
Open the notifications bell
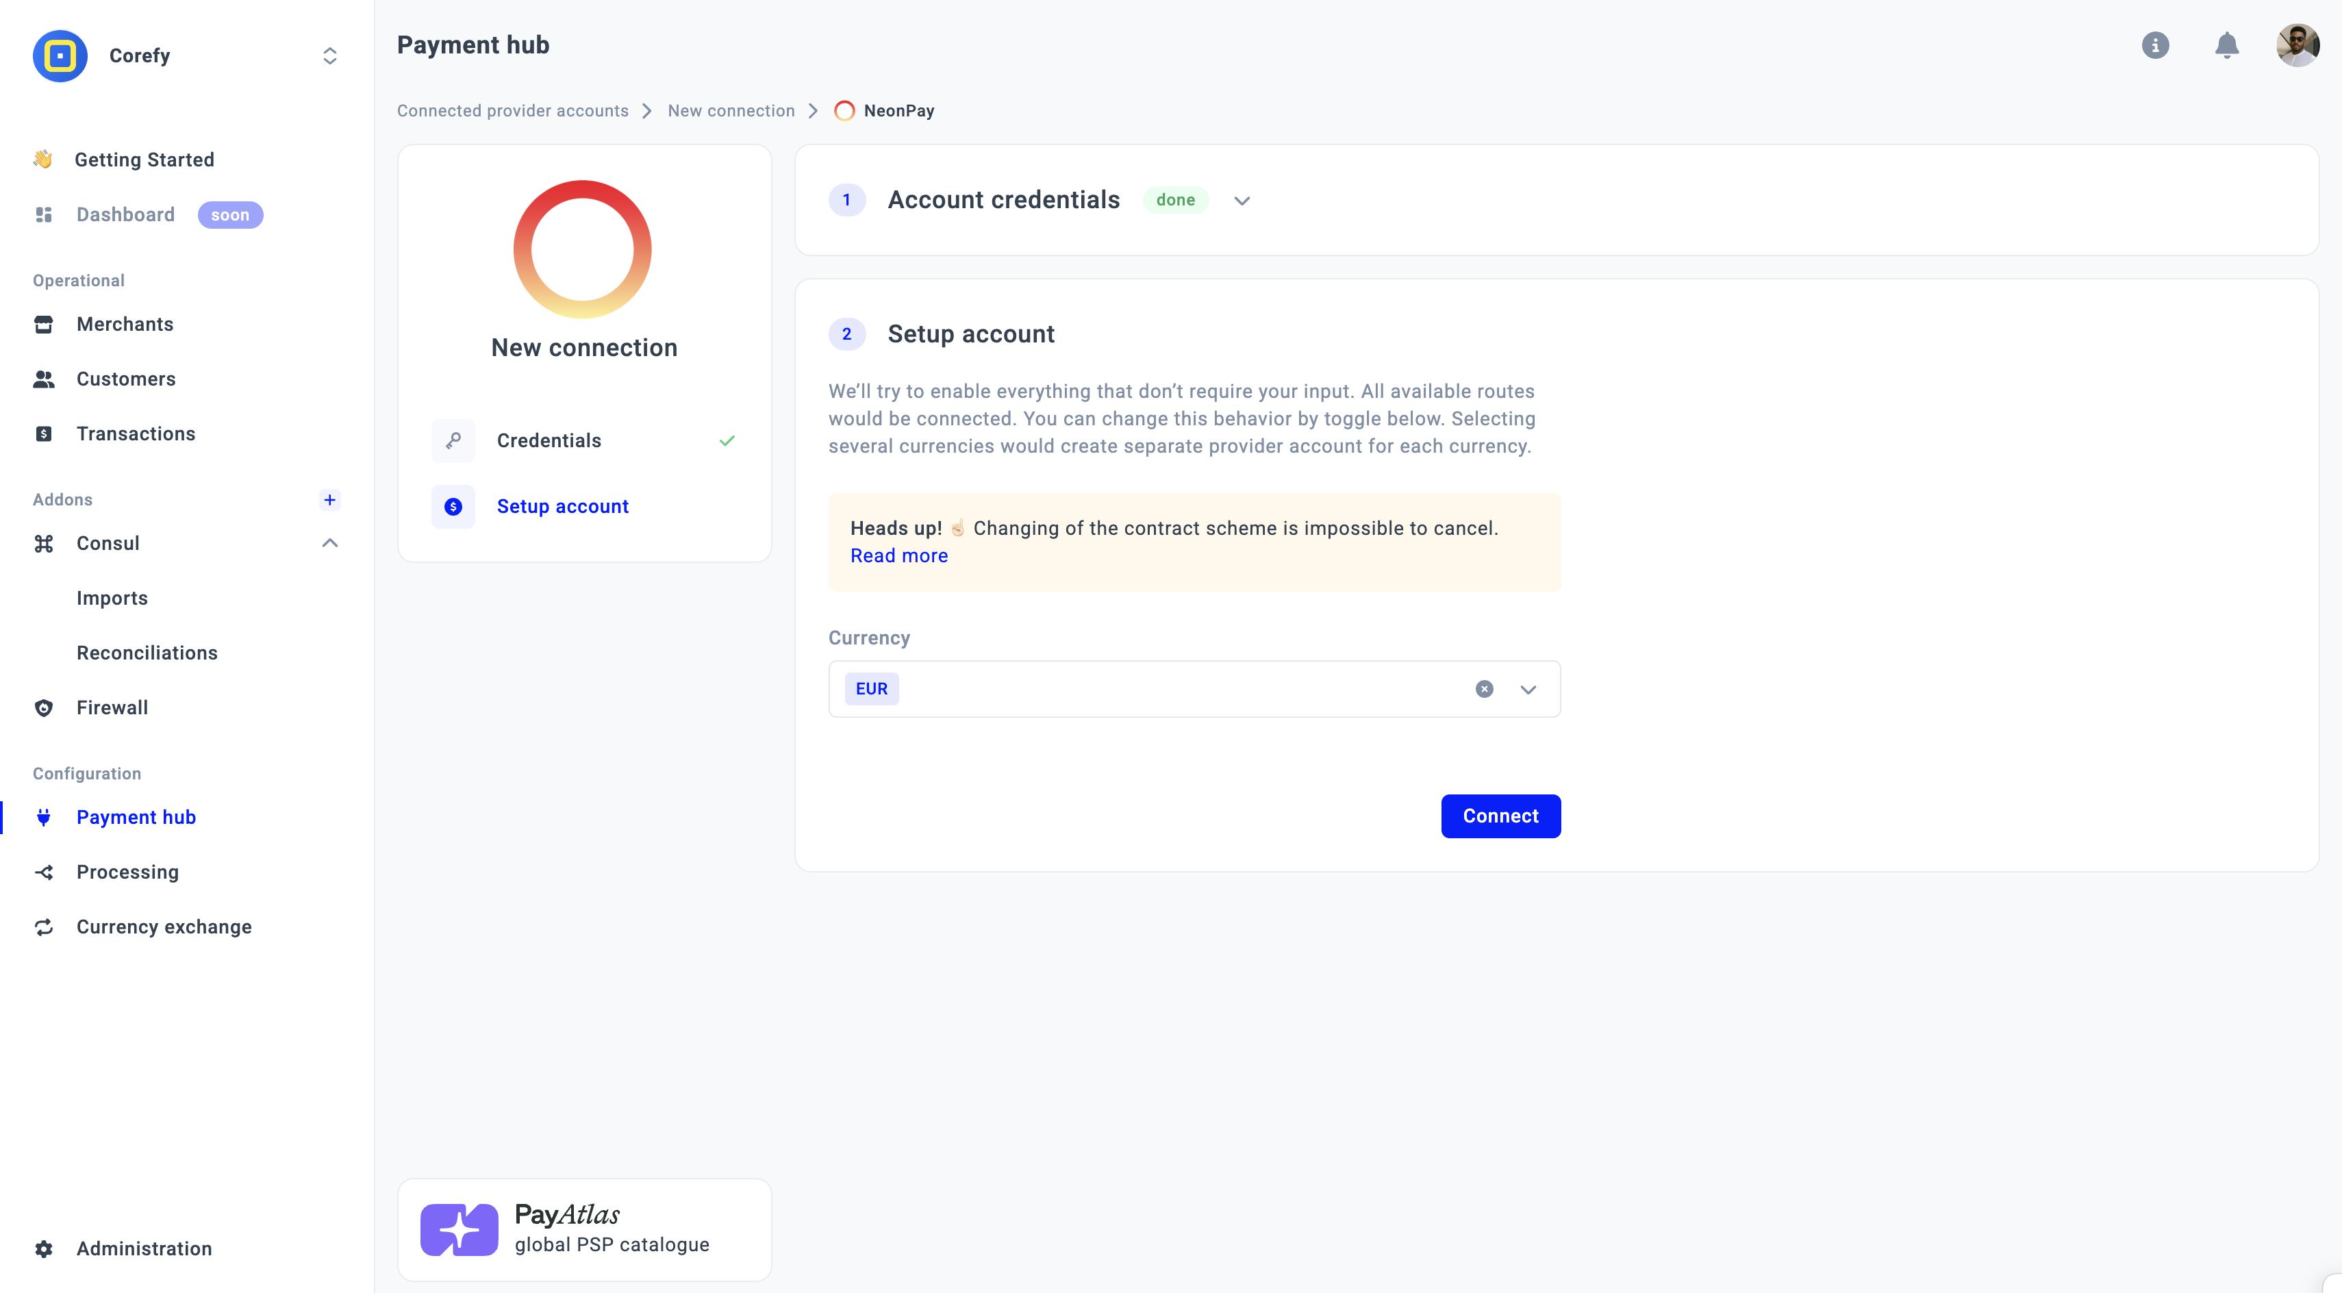point(2226,45)
